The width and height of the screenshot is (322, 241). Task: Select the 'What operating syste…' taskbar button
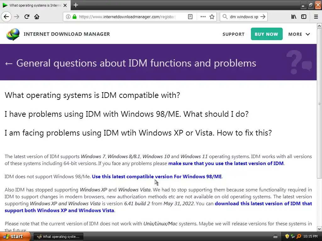(x=58, y=237)
